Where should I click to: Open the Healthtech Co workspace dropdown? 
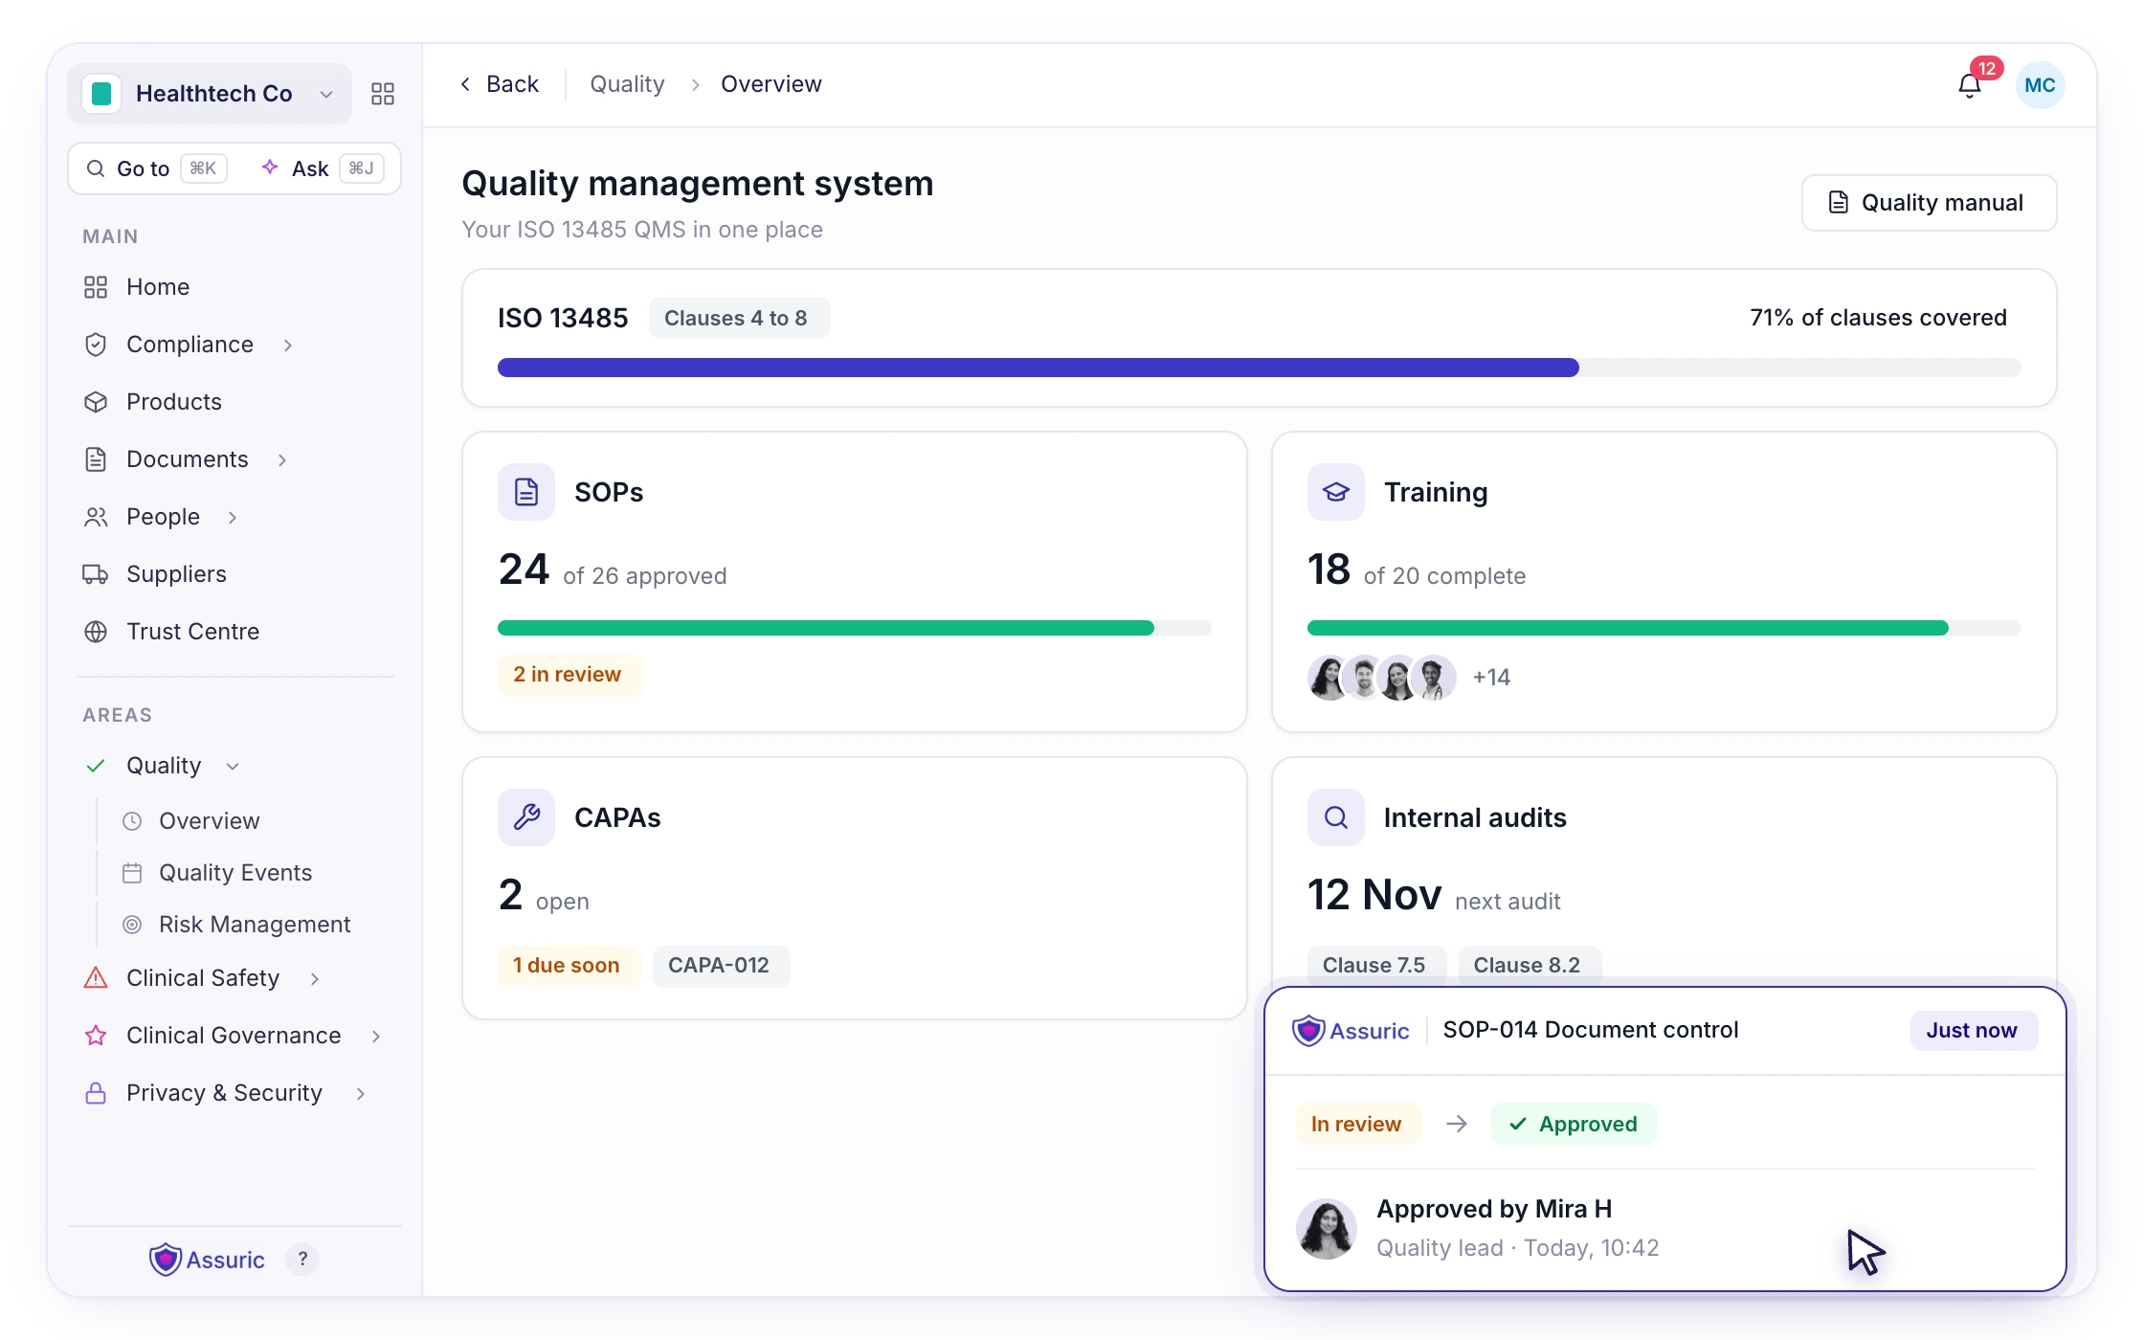(210, 94)
